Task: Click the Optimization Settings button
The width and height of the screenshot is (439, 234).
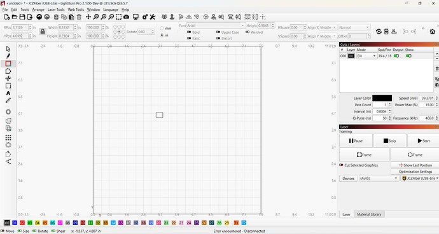Action: 415,172
